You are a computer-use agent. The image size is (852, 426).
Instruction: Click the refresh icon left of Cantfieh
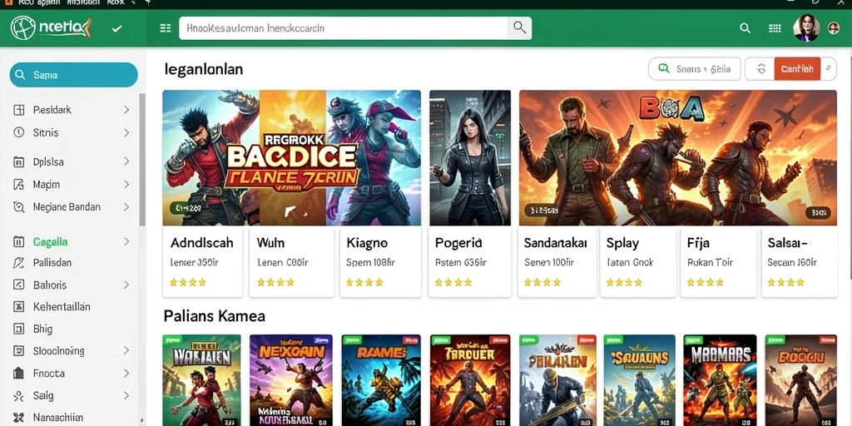(760, 69)
